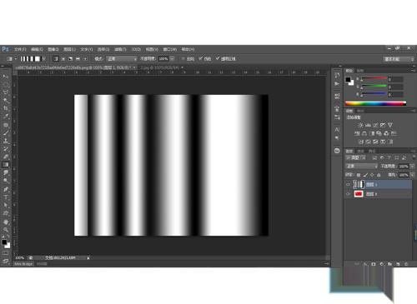Toggle the Dither (仿色) checkbox
The height and width of the screenshot is (304, 417).
tap(200, 58)
